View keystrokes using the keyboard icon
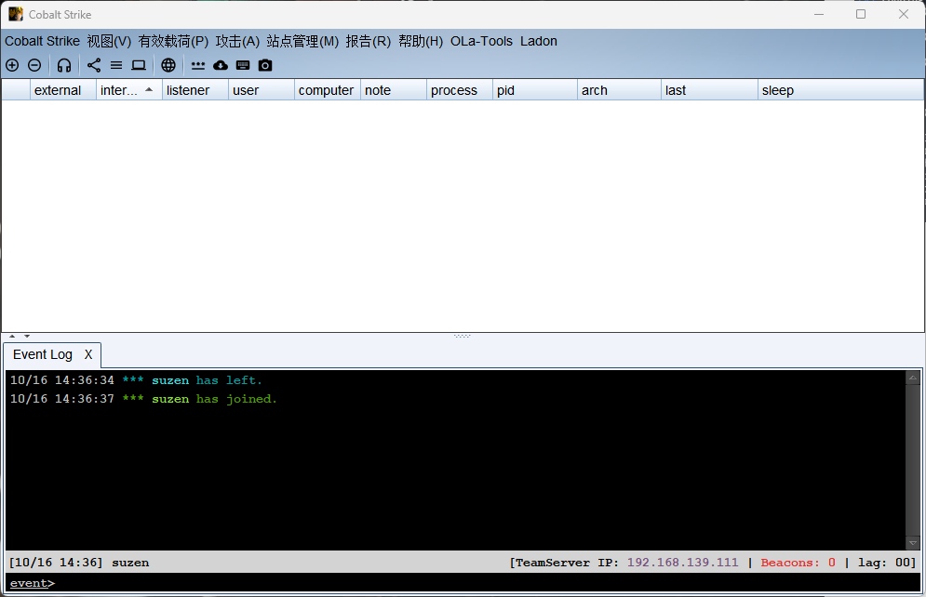Viewport: 926px width, 597px height. click(x=243, y=65)
